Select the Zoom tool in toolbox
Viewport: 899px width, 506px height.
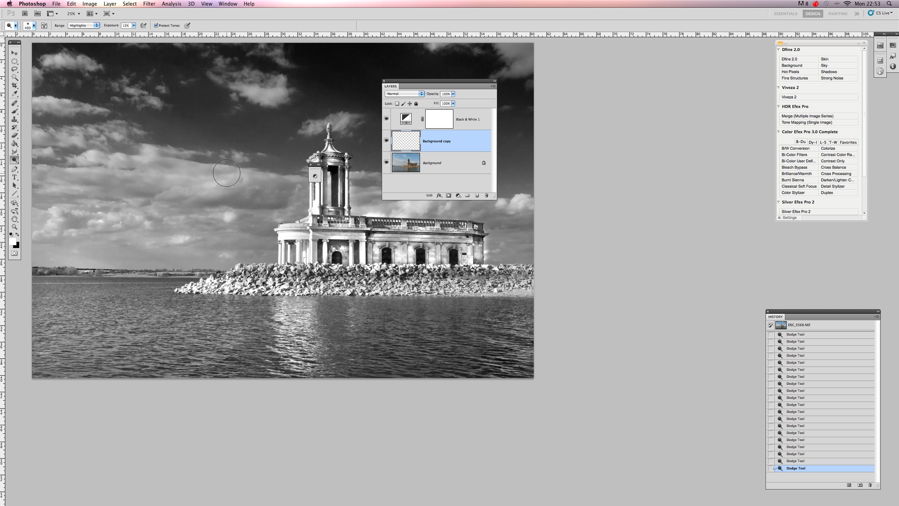point(14,227)
